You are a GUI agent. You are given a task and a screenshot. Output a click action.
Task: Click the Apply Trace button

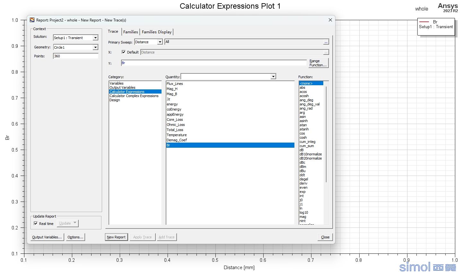143,237
